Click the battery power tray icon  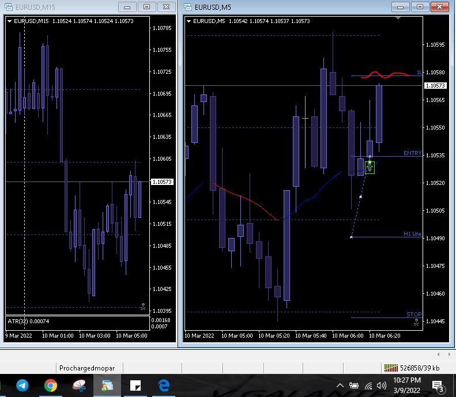coord(353,386)
